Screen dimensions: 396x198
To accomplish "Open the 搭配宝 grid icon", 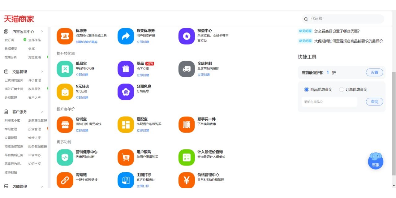I will 126,125.
